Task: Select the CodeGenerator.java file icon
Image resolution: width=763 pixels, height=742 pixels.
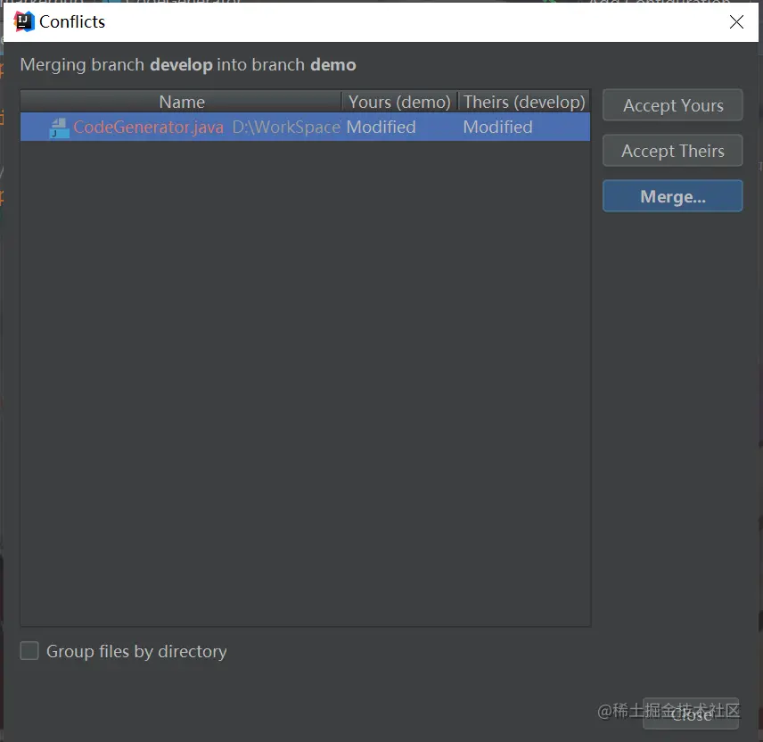Action: pyautogui.click(x=60, y=128)
